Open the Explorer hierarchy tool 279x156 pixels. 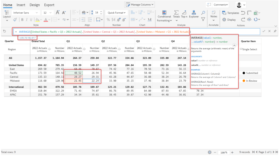pos(194,14)
